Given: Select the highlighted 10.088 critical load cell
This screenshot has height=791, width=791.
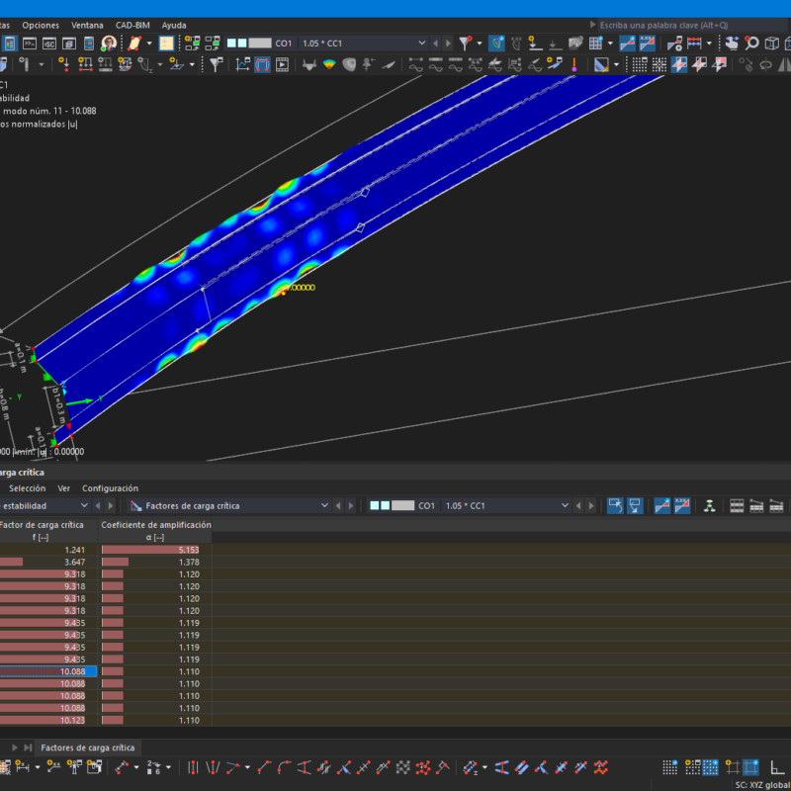Looking at the screenshot, I should (48, 671).
